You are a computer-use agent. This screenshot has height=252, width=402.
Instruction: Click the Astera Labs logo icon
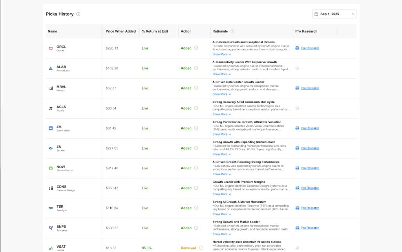[51, 68]
